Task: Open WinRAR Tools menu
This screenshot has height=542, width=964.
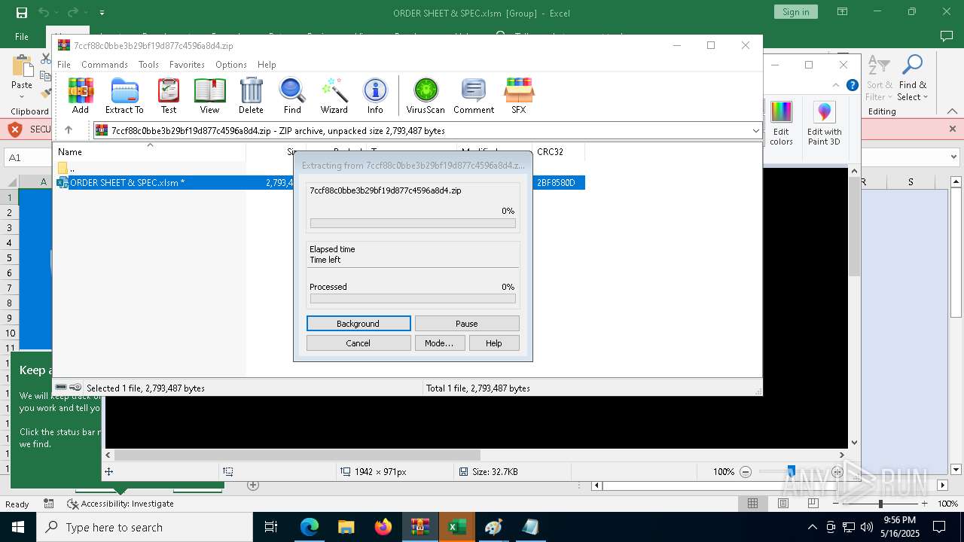Action: pyautogui.click(x=148, y=65)
